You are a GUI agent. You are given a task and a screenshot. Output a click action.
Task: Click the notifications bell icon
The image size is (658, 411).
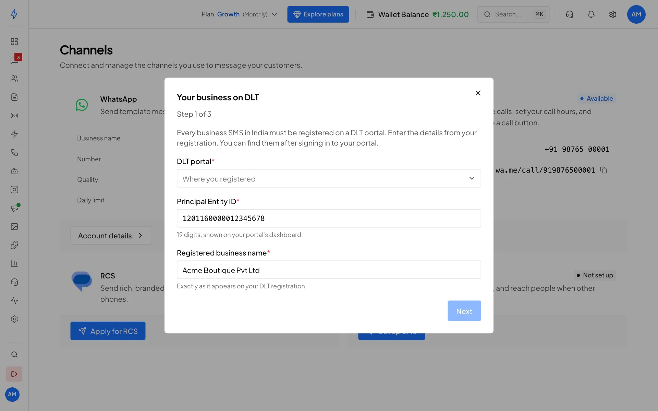(591, 14)
